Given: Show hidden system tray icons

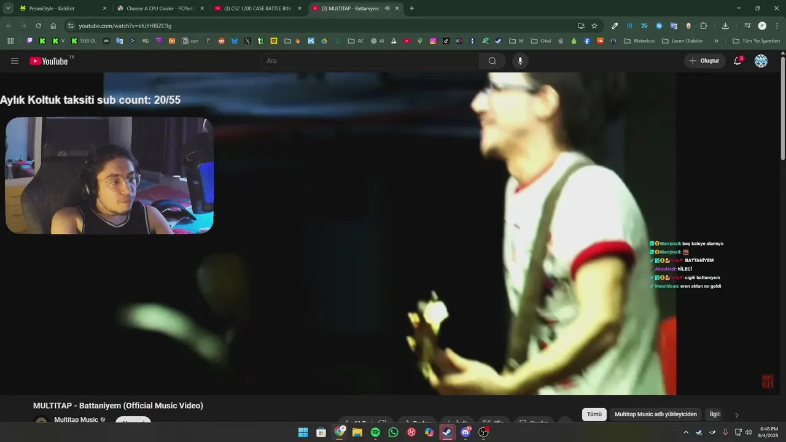Looking at the screenshot, I should 686,432.
